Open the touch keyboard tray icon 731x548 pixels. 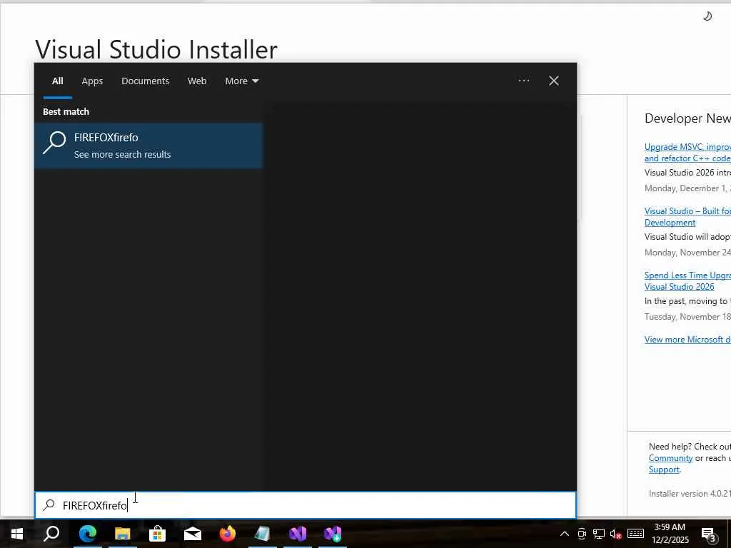635,534
